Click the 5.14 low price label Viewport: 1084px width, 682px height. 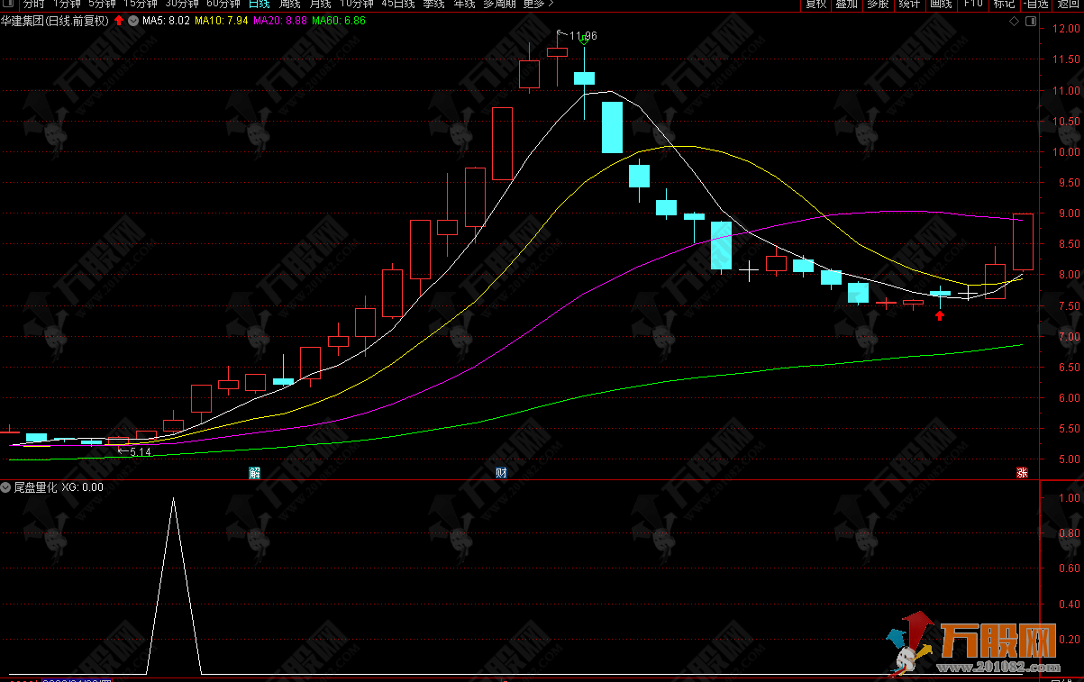pyautogui.click(x=140, y=451)
